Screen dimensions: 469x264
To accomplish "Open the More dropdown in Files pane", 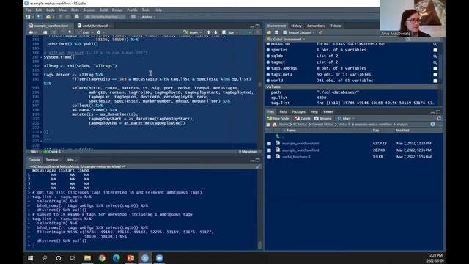I will tap(345, 119).
